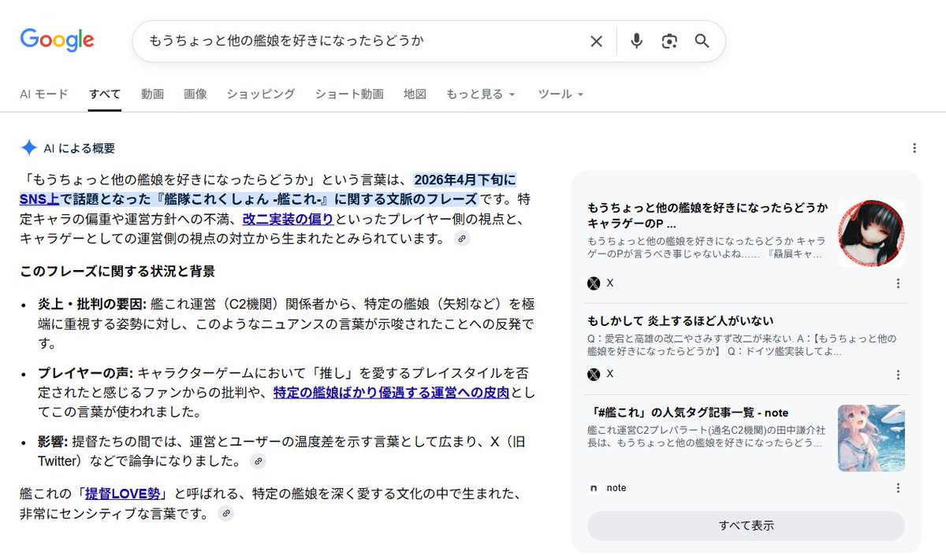Click the Google logo
This screenshot has height=555, width=946.
pyautogui.click(x=57, y=40)
